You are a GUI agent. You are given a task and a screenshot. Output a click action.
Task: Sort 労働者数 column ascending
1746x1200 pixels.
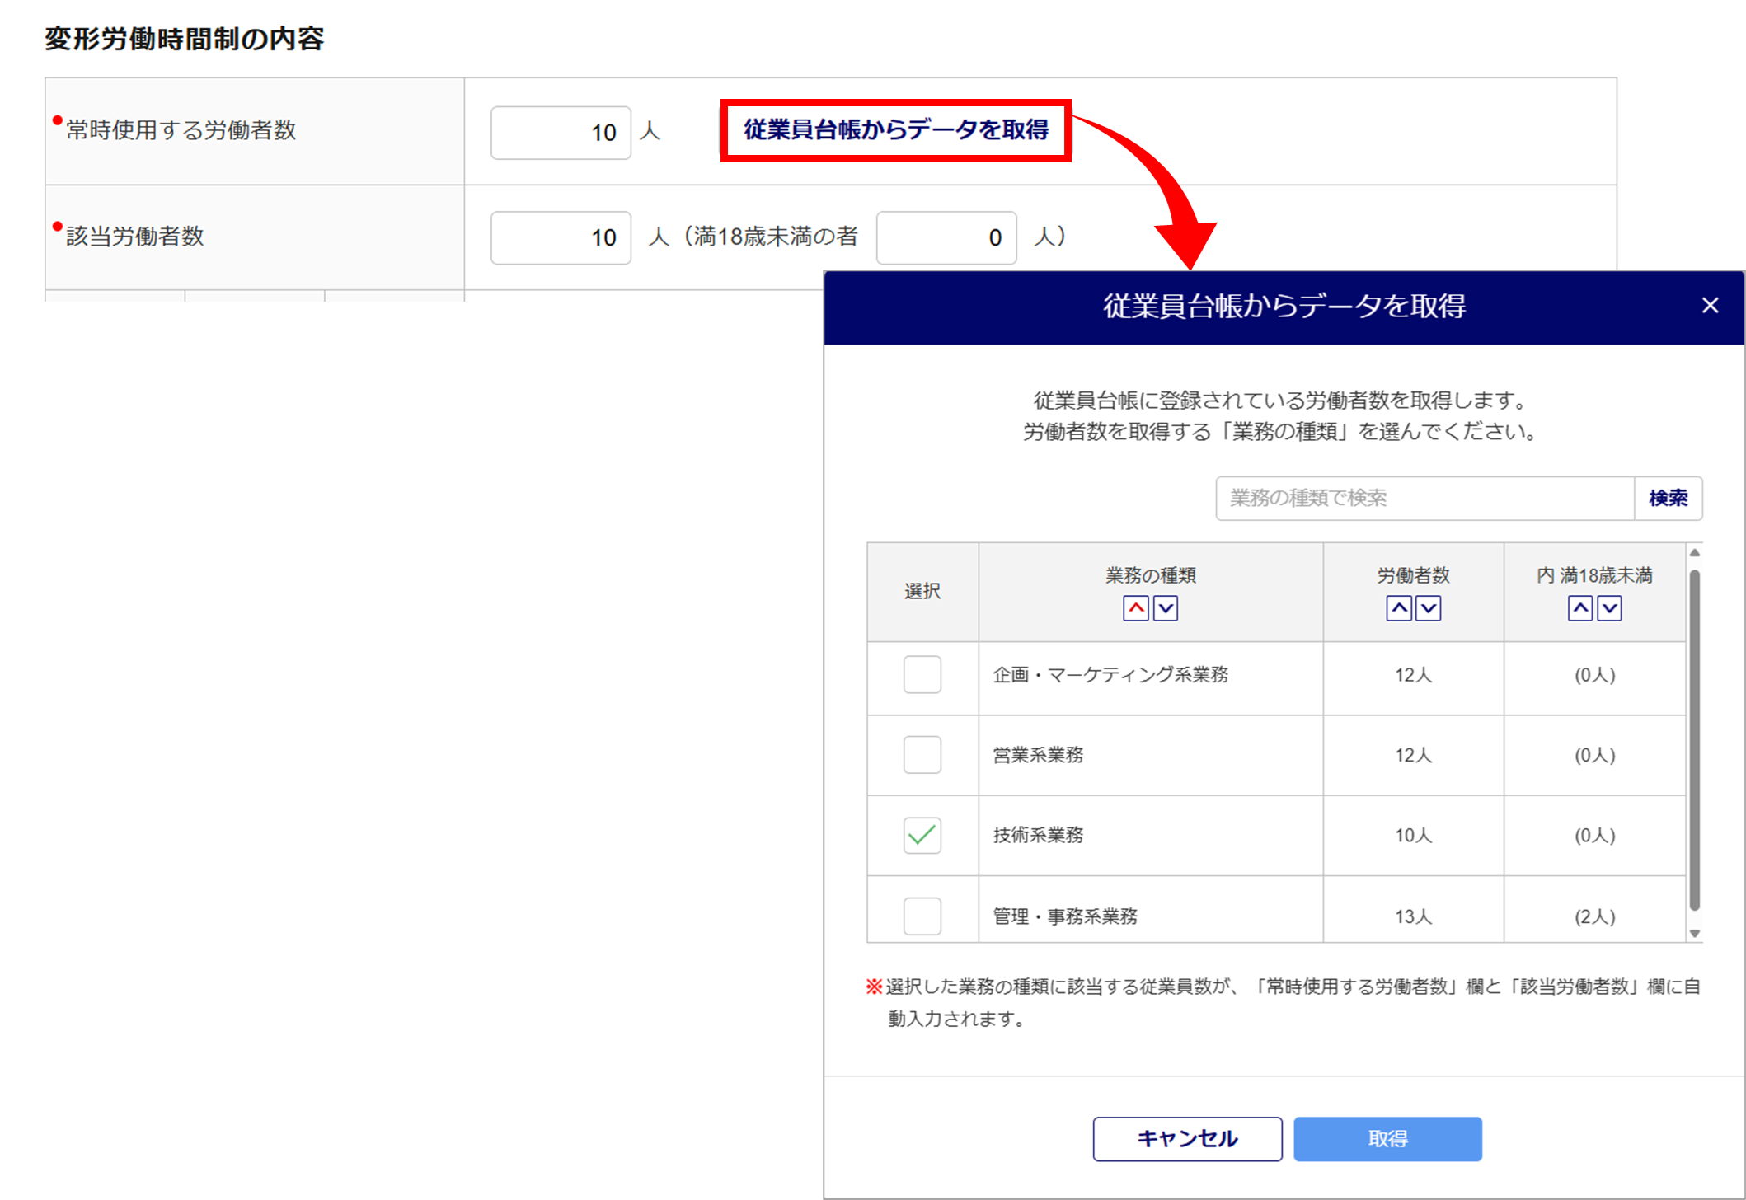click(x=1398, y=608)
